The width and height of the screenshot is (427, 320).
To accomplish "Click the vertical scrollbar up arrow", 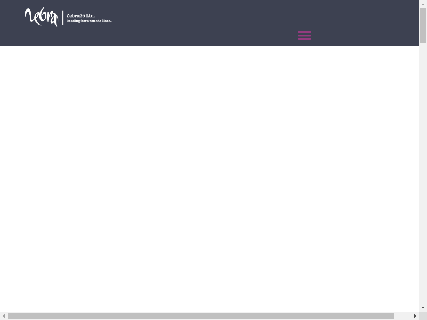I will tap(423, 4).
